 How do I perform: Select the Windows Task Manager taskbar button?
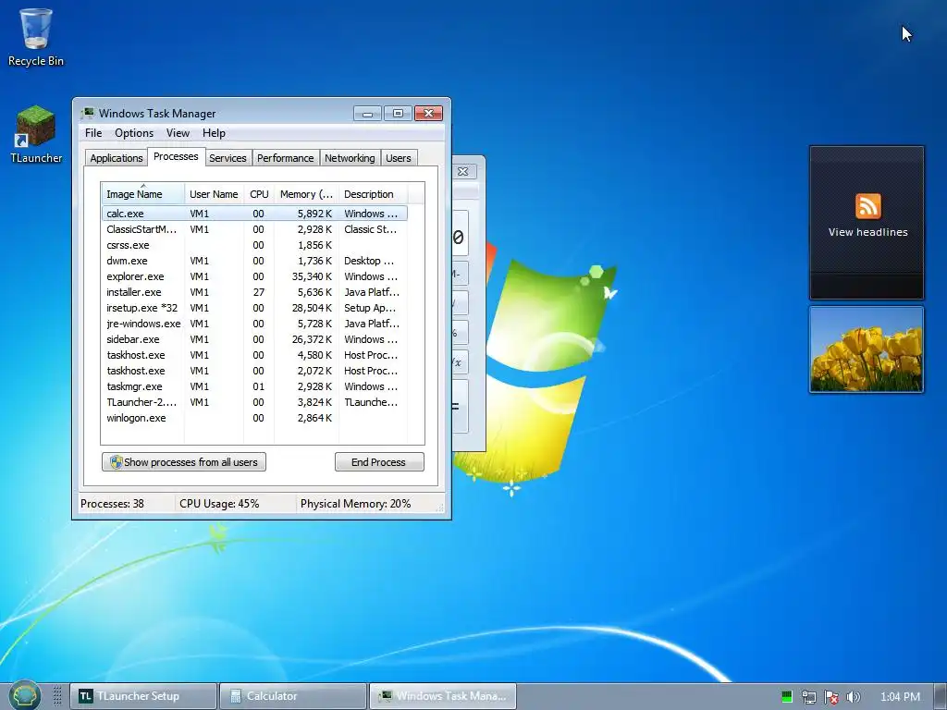[x=443, y=696]
